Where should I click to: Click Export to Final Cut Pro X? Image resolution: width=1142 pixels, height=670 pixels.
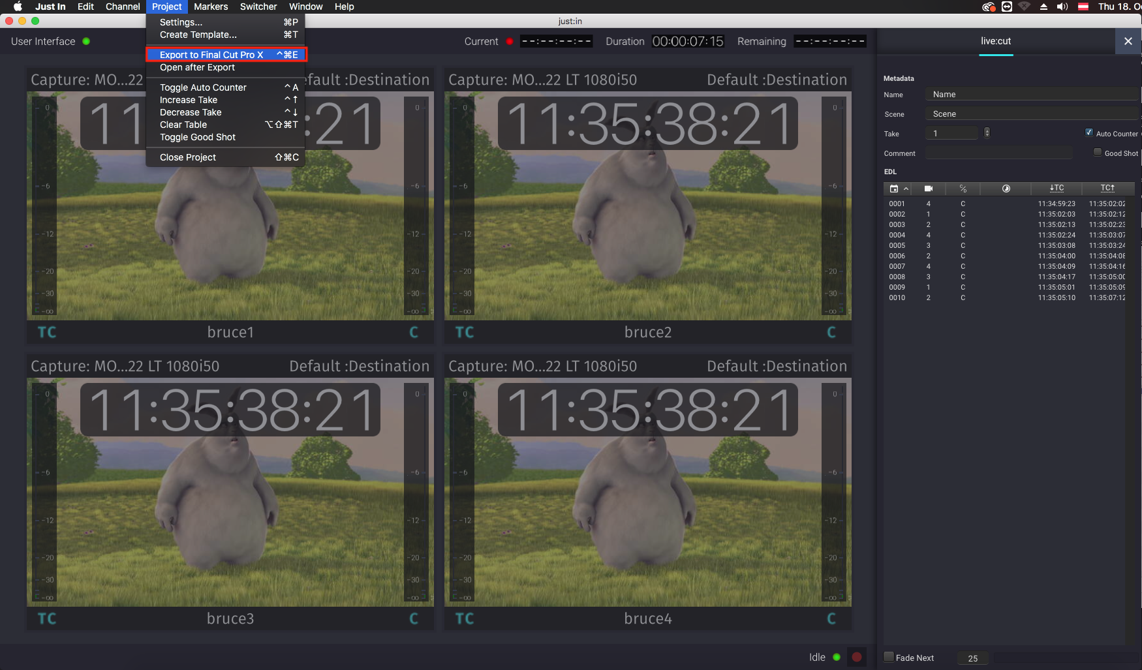point(226,55)
